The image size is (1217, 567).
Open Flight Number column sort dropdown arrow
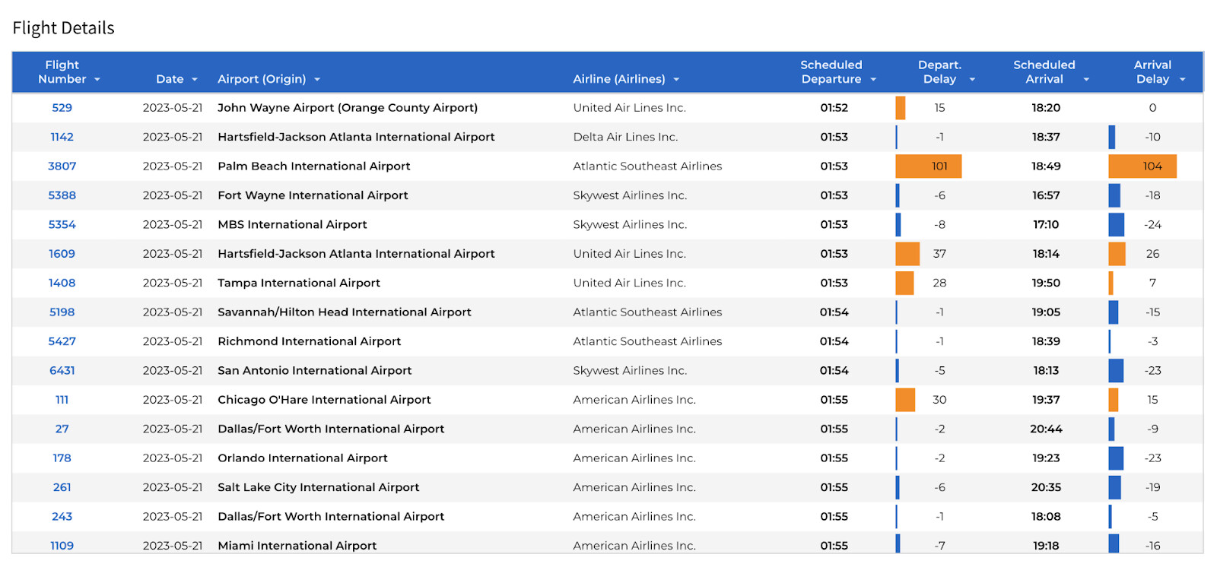tap(97, 80)
